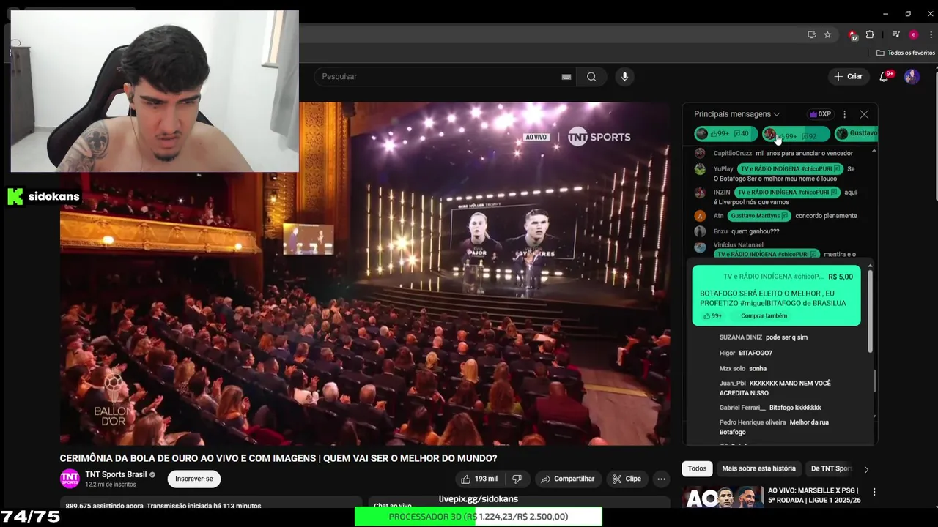The width and height of the screenshot is (938, 527).
Task: Click the live video player
Action: tap(365, 273)
